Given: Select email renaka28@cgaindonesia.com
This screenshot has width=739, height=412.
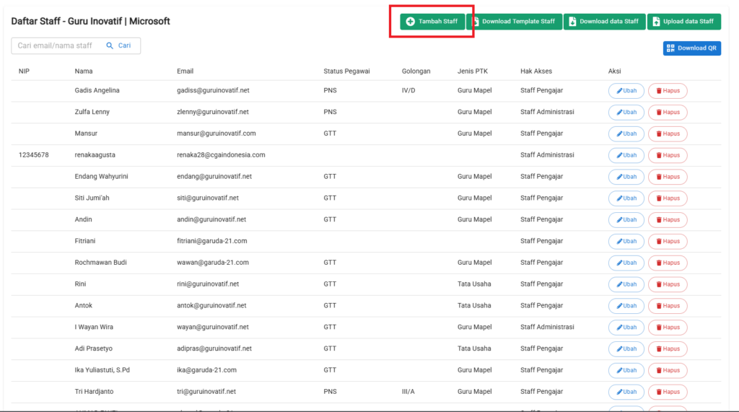Looking at the screenshot, I should 221,155.
